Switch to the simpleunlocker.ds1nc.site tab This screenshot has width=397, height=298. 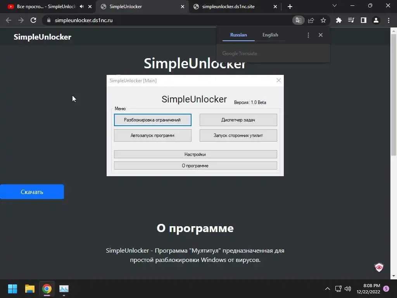pos(228,7)
